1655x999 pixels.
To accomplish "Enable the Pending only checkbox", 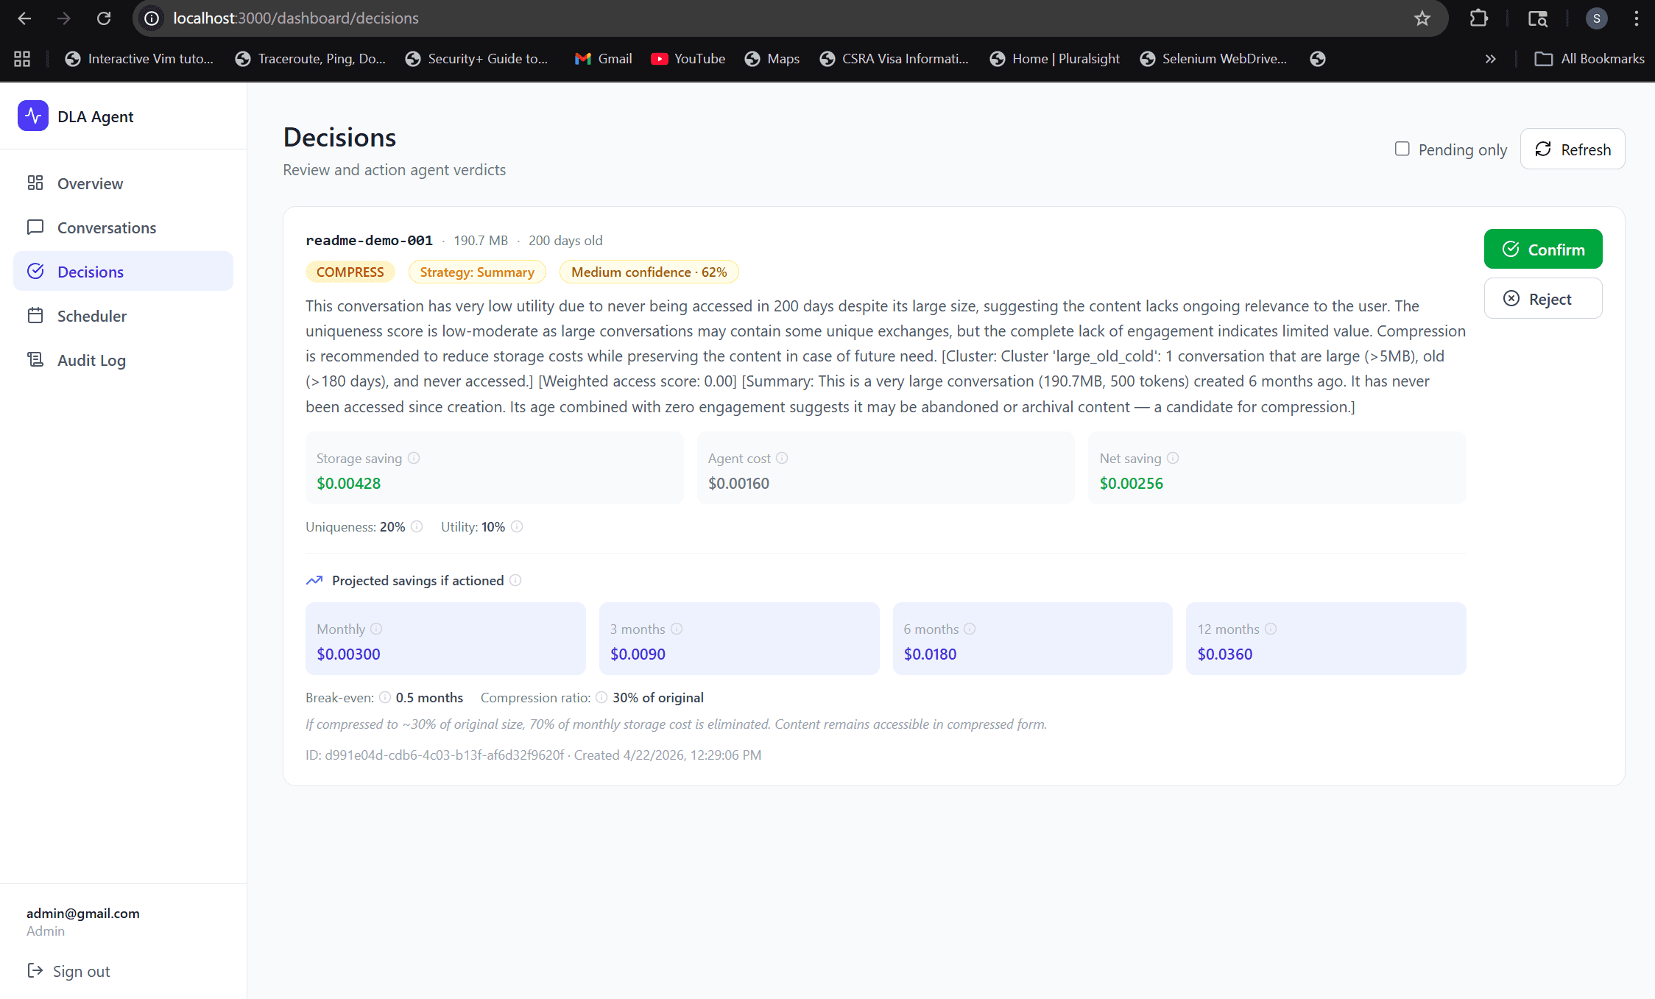I will [1402, 149].
